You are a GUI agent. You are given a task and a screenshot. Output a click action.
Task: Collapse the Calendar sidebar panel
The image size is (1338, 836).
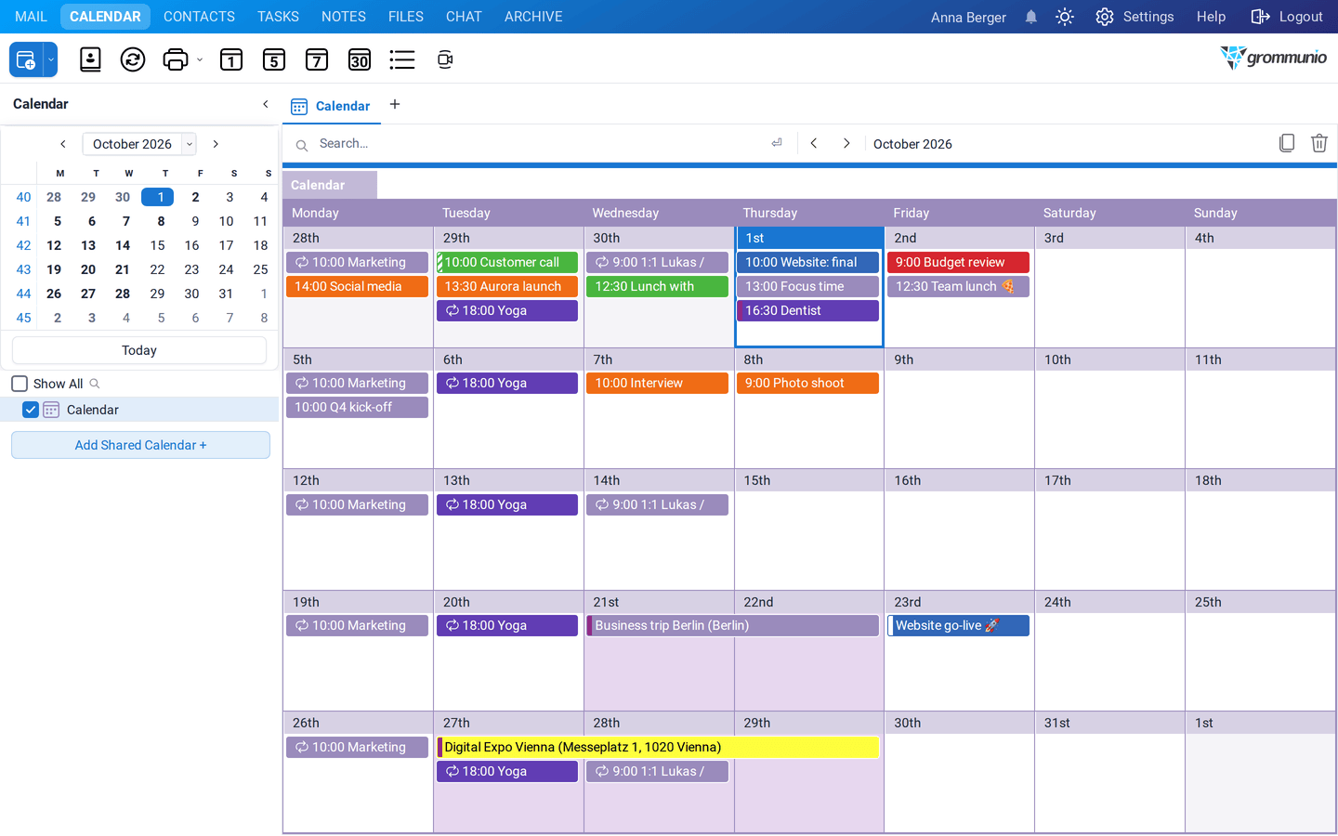tap(266, 104)
